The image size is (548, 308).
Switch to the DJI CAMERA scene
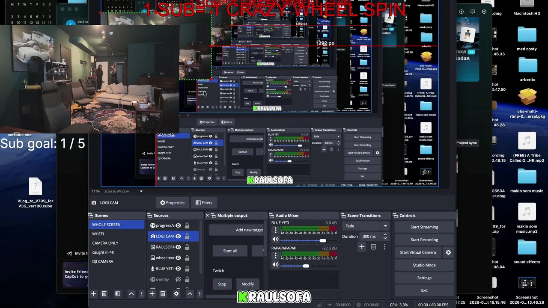pyautogui.click(x=117, y=261)
